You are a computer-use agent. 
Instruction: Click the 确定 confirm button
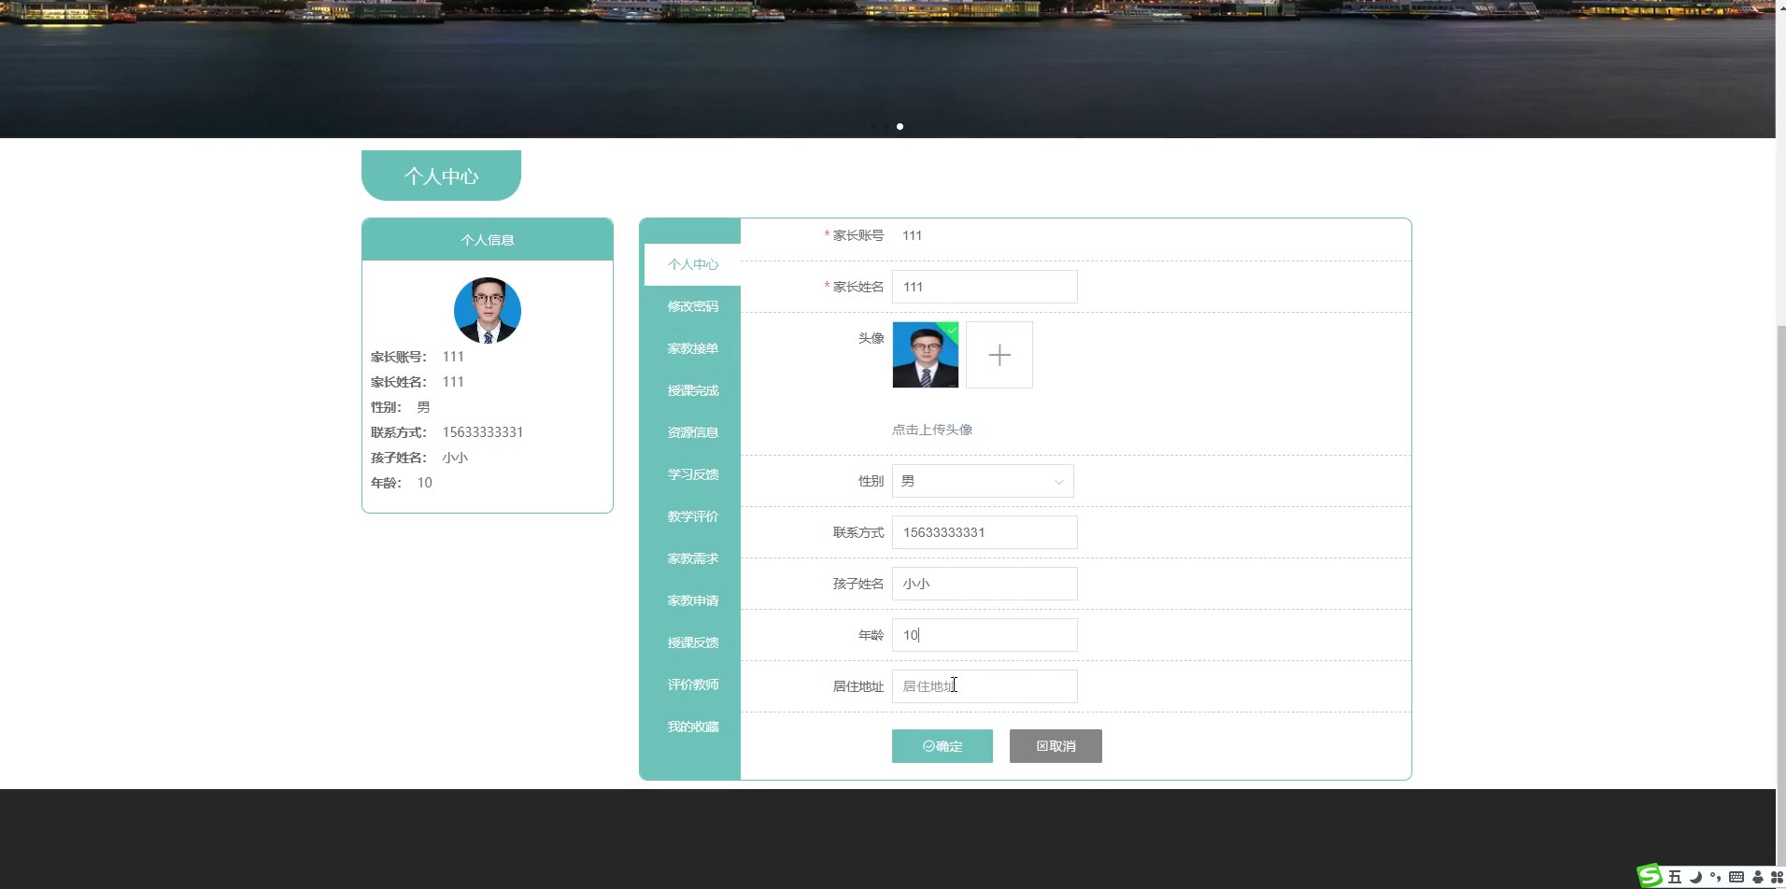942,746
